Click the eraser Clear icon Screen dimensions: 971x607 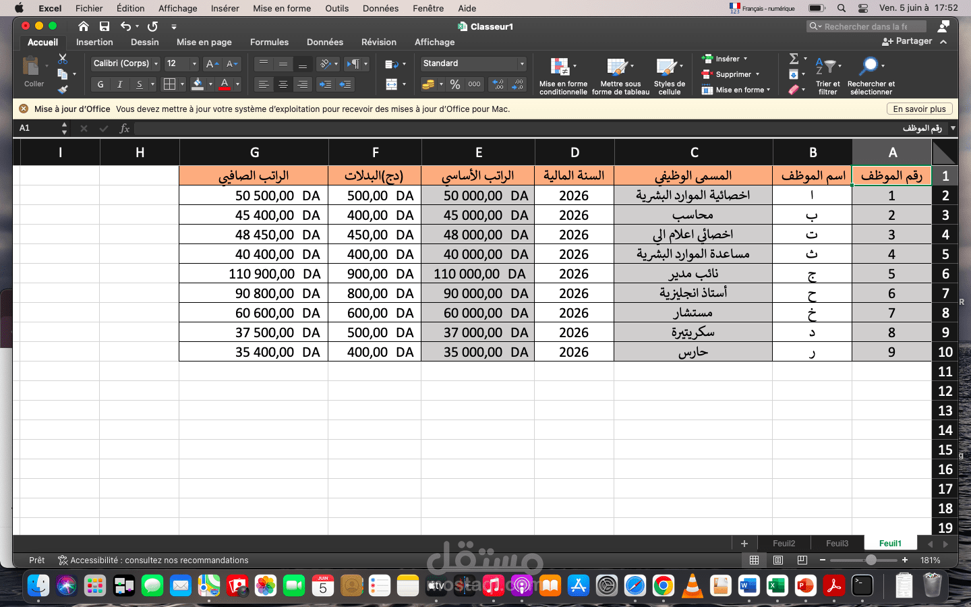pyautogui.click(x=794, y=89)
